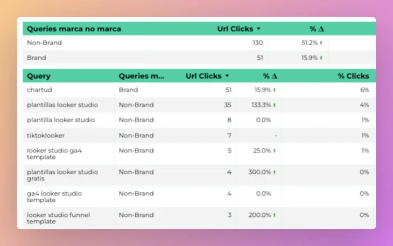Click green up arrow beside 200.0%
Screen dimensions: 393x246
(x=274, y=215)
